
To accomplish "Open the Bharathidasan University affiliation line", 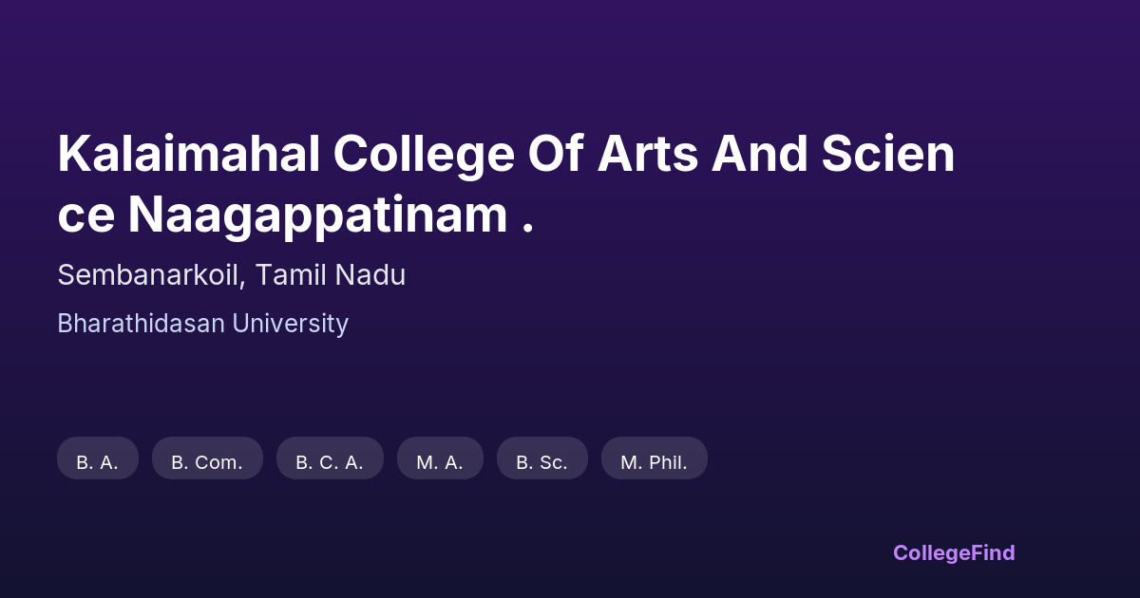I will (x=202, y=324).
